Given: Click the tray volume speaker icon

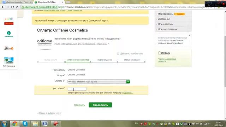Looking at the screenshot, I should (x=209, y=124).
